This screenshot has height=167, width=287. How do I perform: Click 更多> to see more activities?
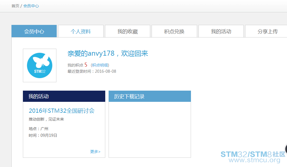(95, 152)
